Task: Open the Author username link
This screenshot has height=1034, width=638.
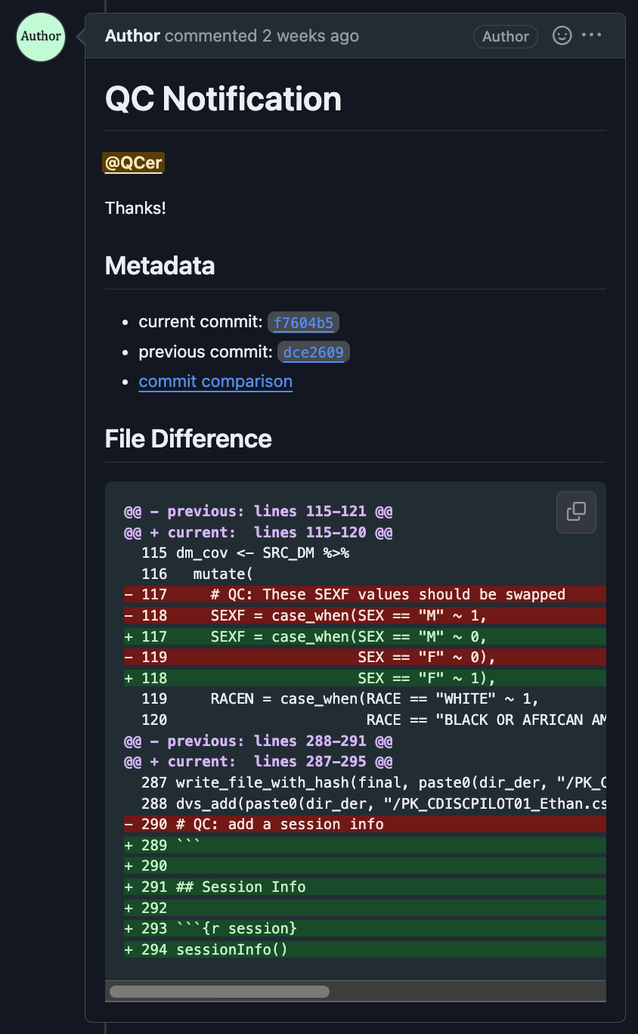Action: click(132, 36)
